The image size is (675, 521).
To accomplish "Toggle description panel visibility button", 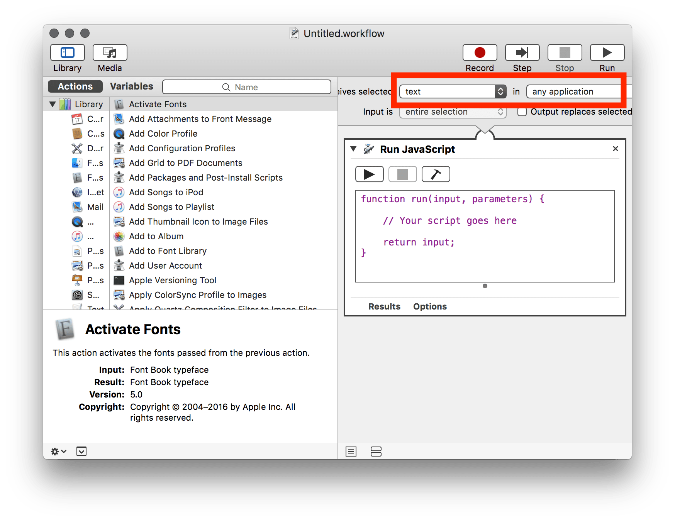I will 81,451.
